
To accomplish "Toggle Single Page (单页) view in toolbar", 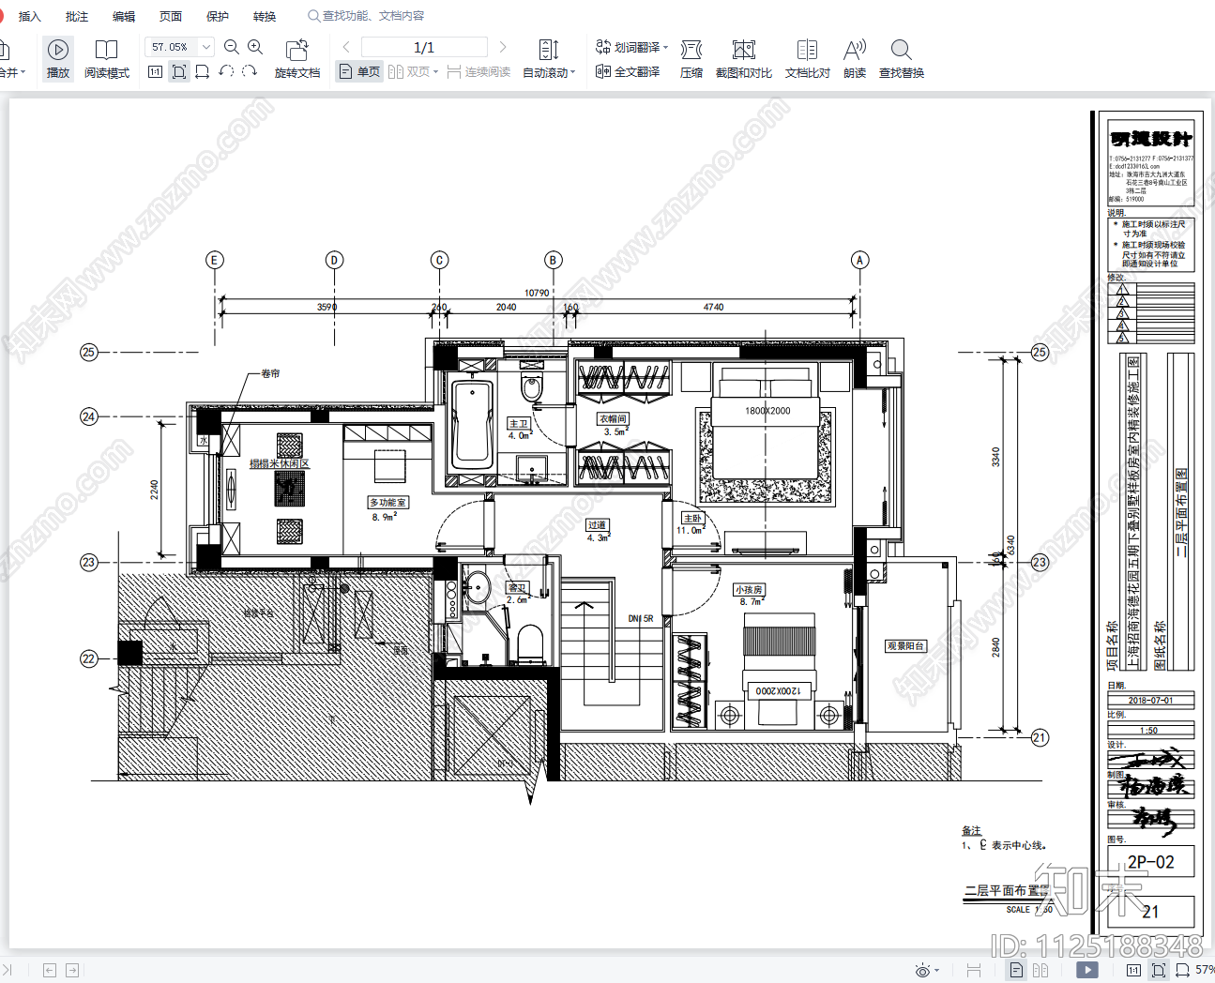I will coord(359,71).
